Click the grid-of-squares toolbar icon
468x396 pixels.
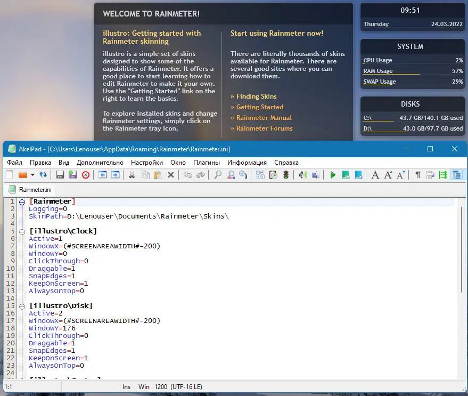260,175
